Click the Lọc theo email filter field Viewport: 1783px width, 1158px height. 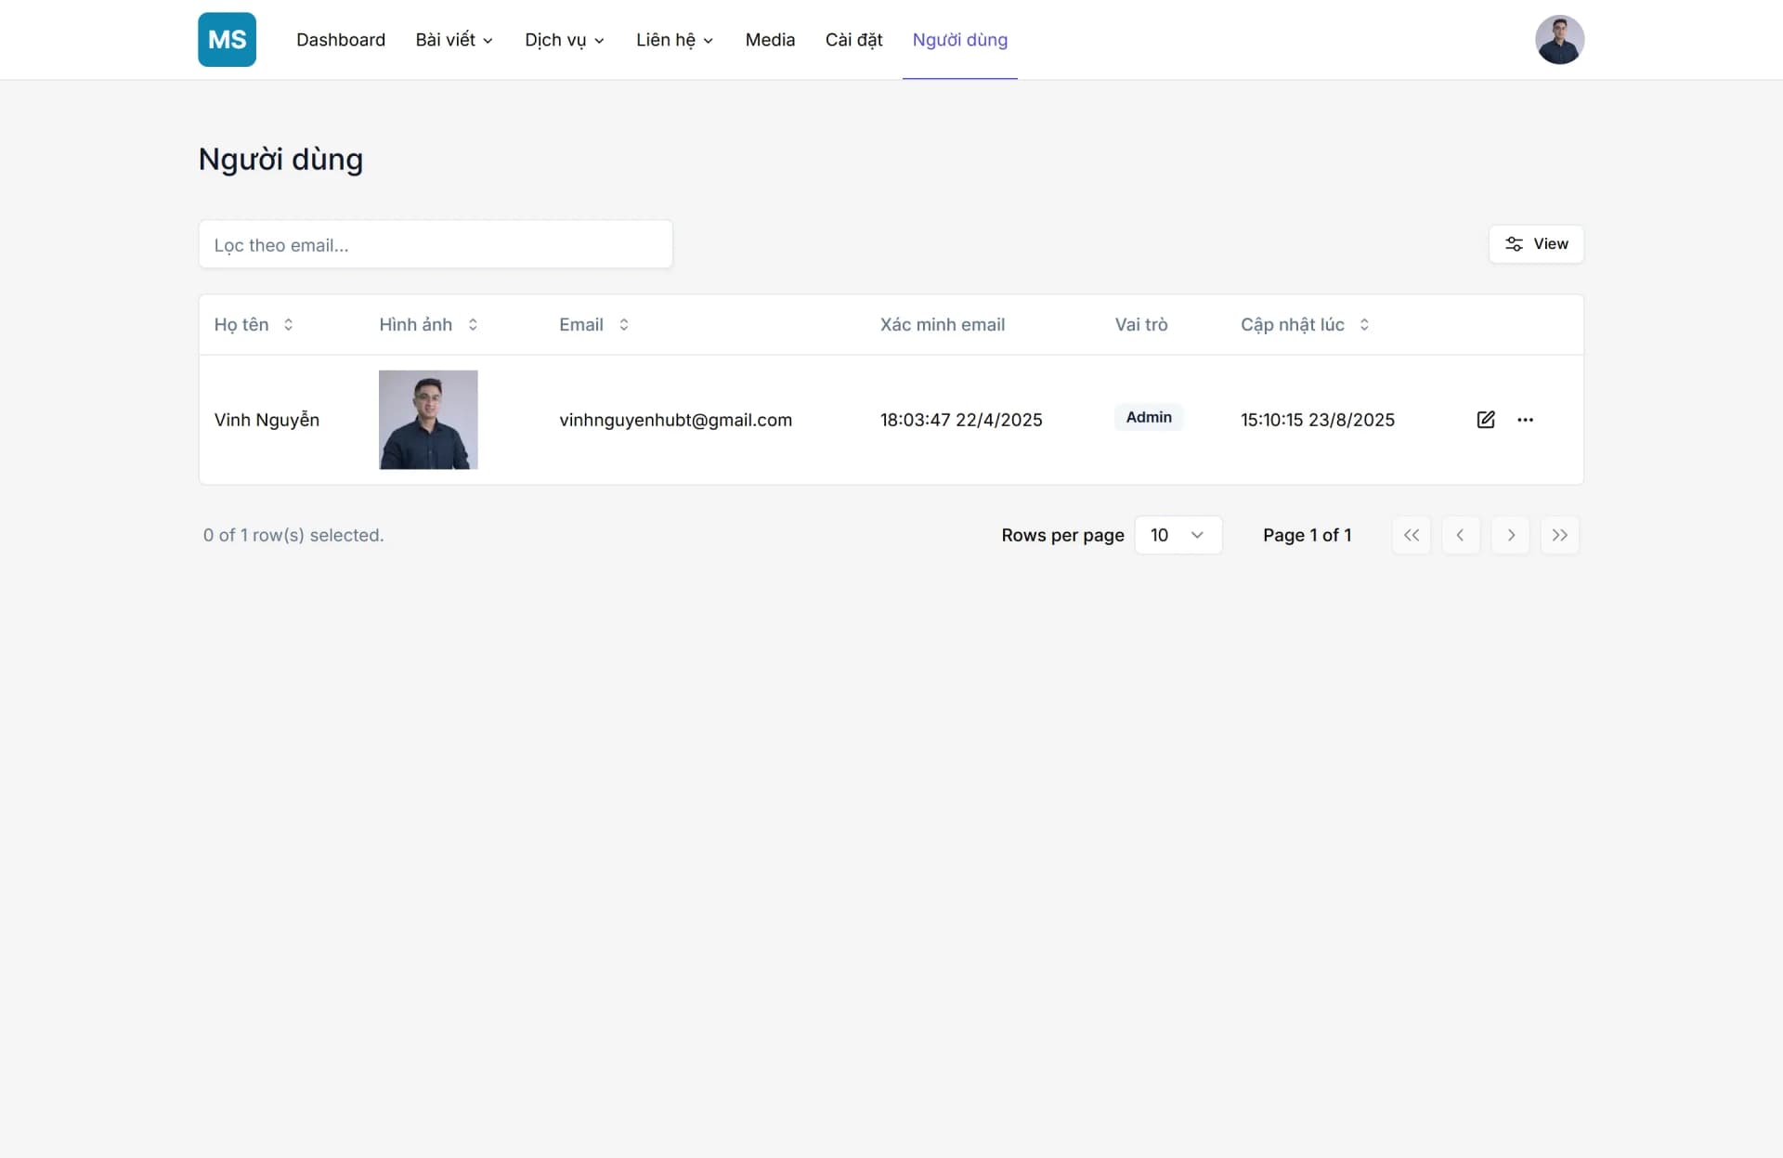click(x=436, y=244)
